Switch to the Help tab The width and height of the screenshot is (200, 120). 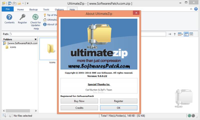(72, 9)
